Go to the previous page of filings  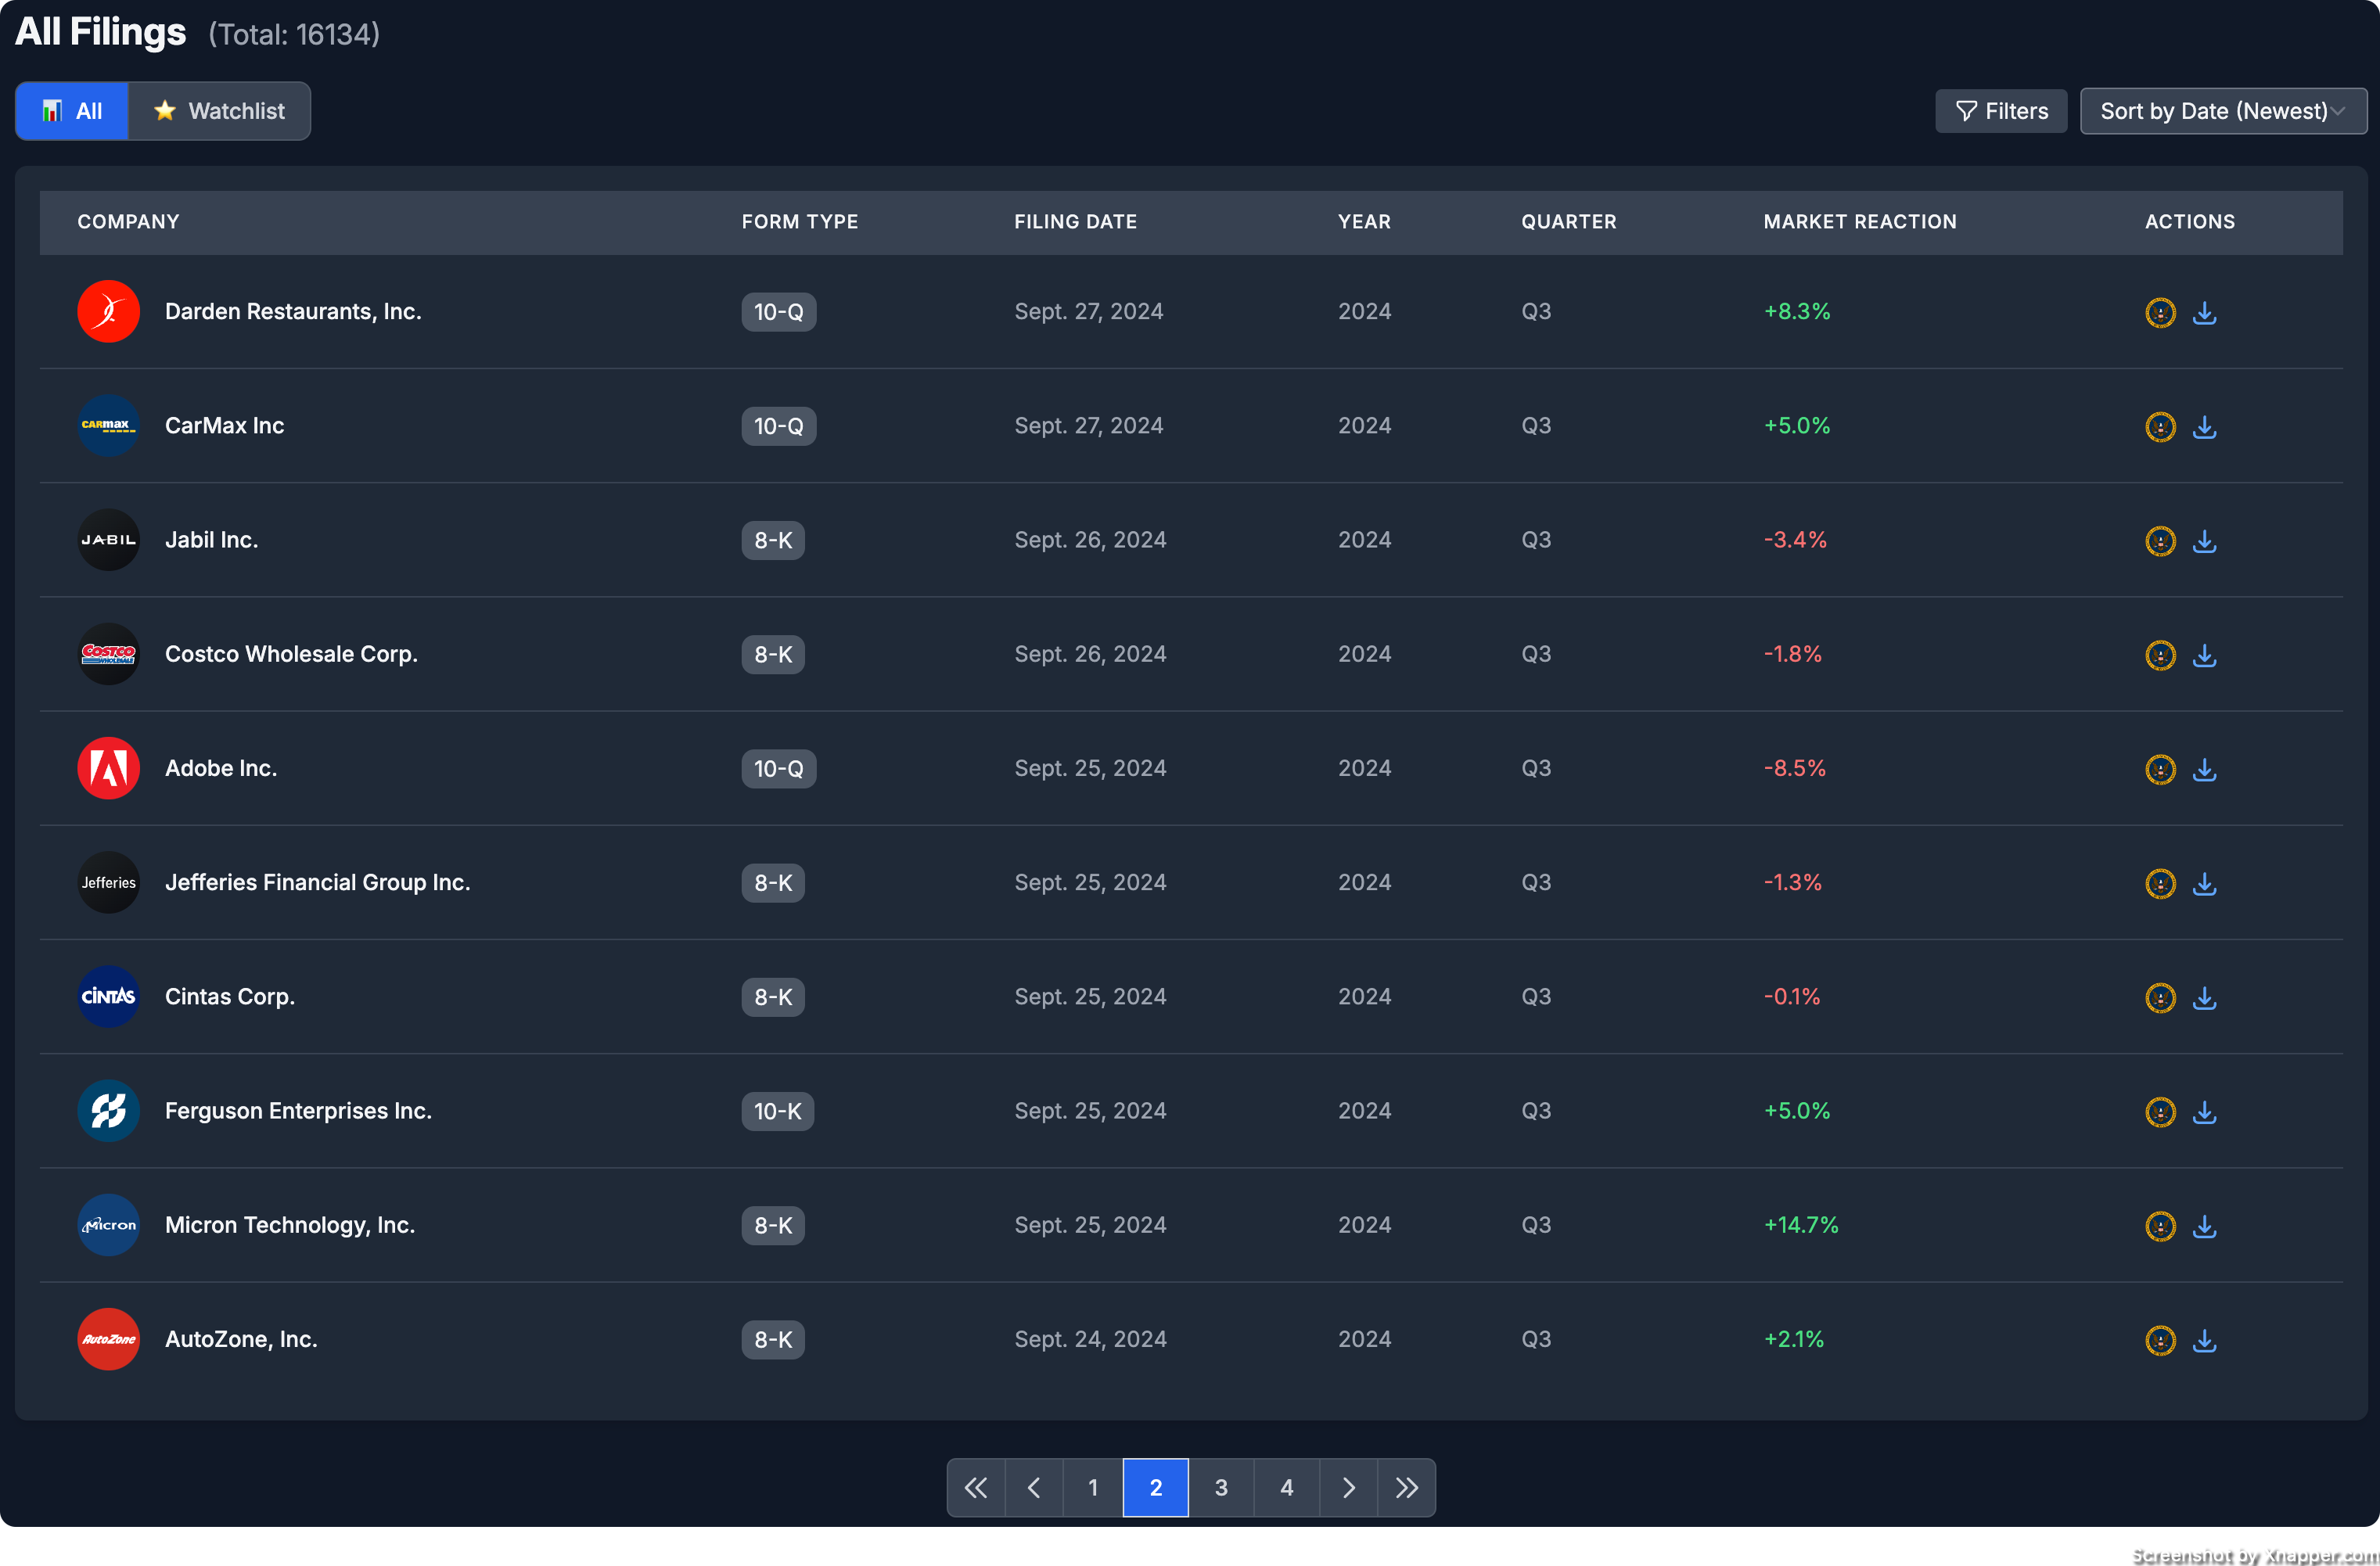pos(1034,1488)
